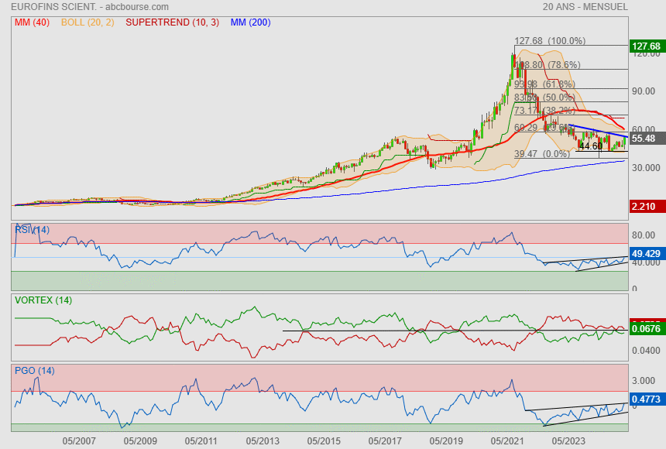Viewport: 666px width, 449px height.
Task: Click the 90.00 price axis label
Action: click(x=644, y=91)
